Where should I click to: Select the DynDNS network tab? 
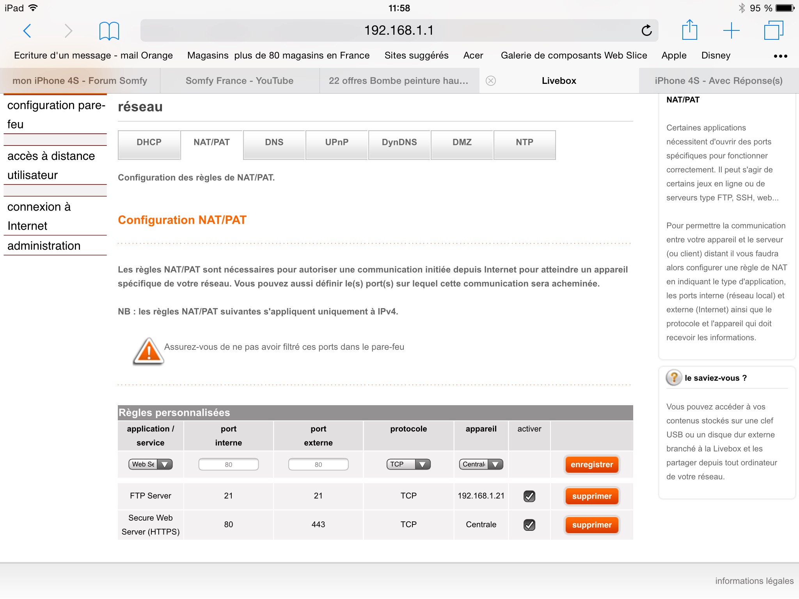coord(399,142)
